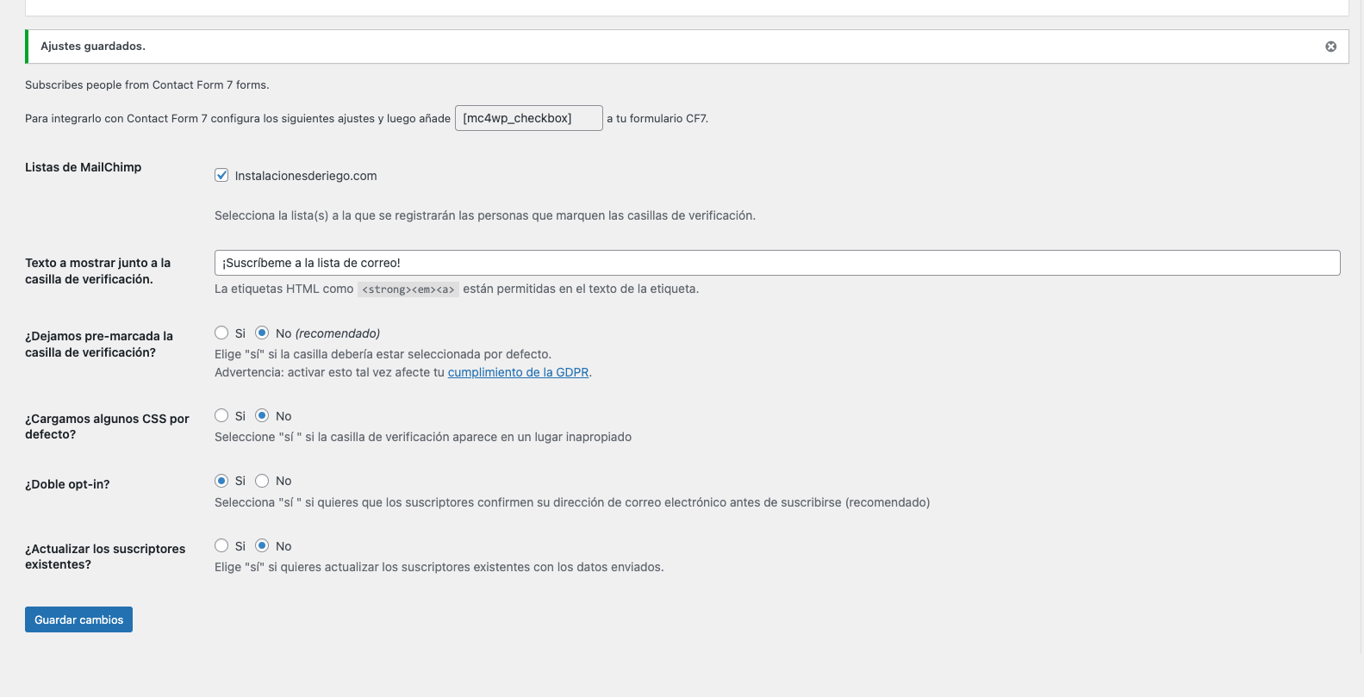
Task: Click the 'Ajustes guardados.' message text
Action: [x=93, y=47]
